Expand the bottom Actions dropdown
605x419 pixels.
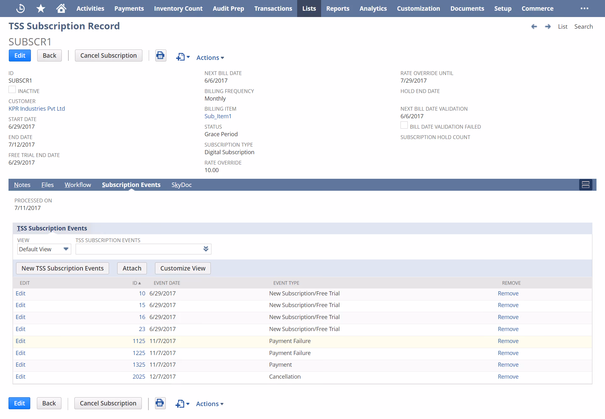coord(210,404)
